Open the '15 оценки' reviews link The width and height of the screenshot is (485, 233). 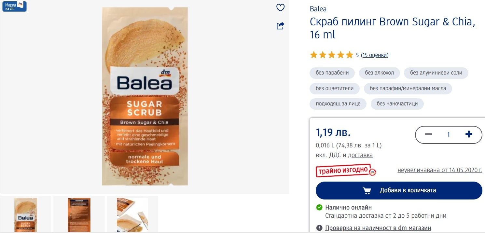[375, 55]
